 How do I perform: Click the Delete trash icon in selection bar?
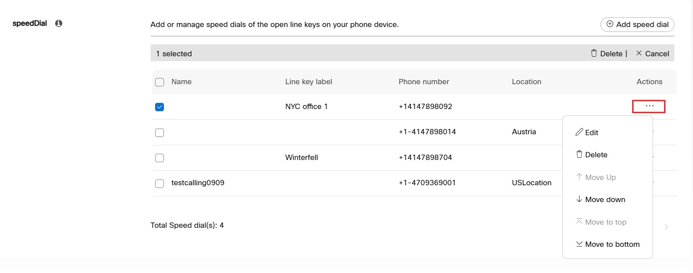[594, 53]
